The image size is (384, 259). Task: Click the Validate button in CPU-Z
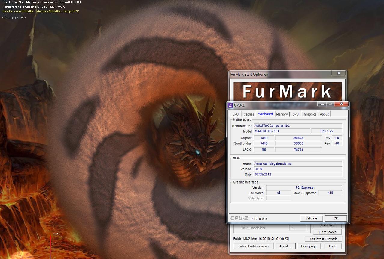(x=312, y=218)
